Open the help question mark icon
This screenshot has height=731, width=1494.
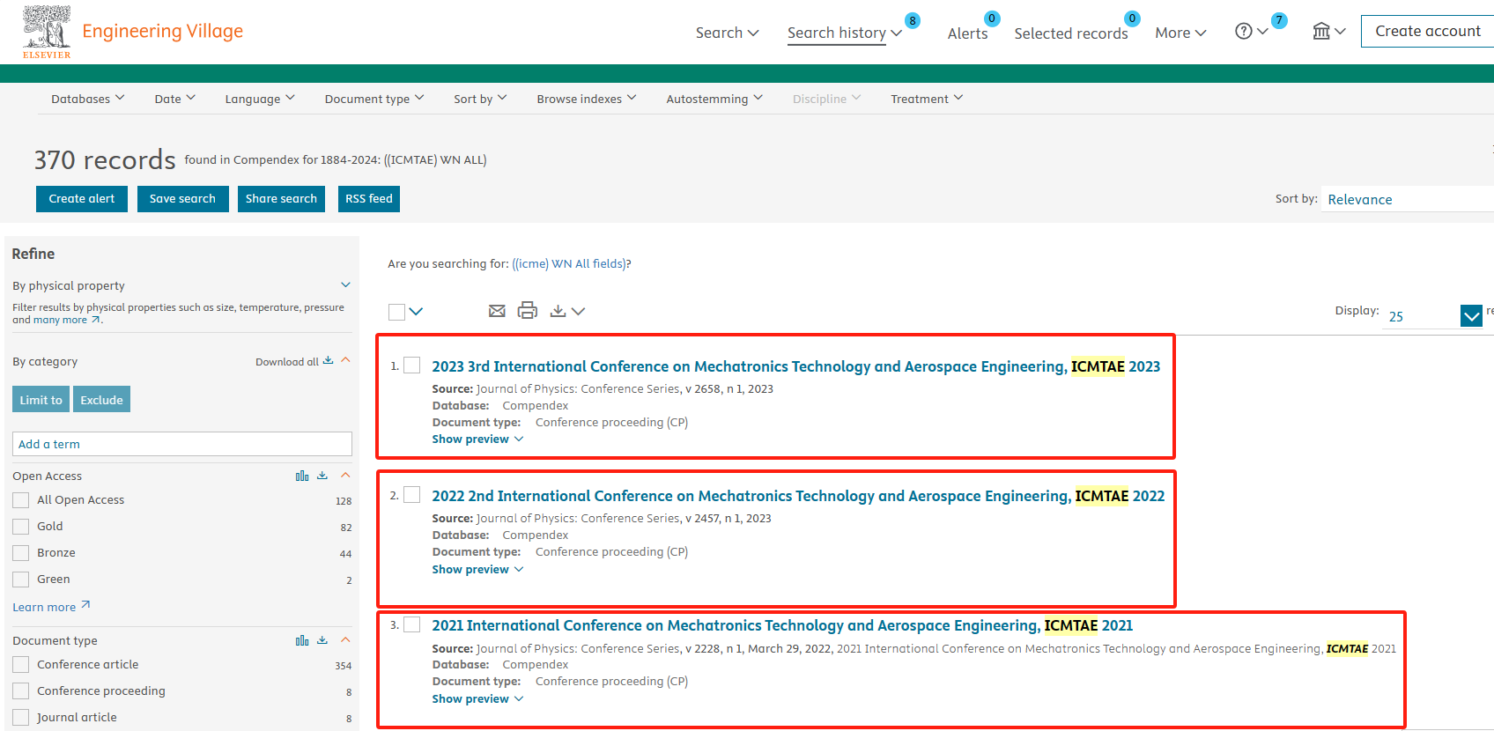[x=1244, y=32]
